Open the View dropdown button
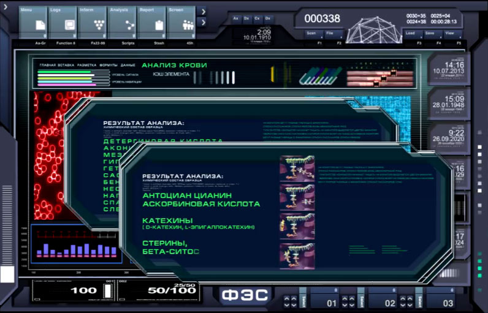Screen dimensions: 488x313 click(x=452, y=34)
